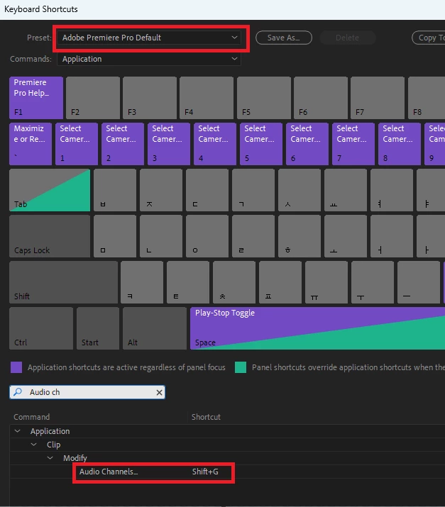Clear the shortcut search with X icon

[159, 393]
